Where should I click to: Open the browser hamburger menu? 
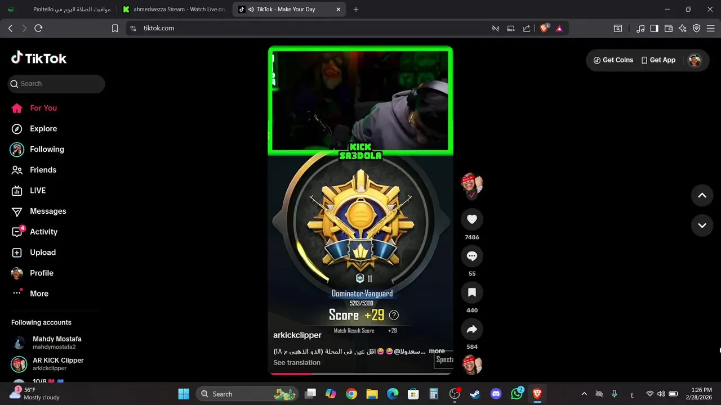coord(711,28)
